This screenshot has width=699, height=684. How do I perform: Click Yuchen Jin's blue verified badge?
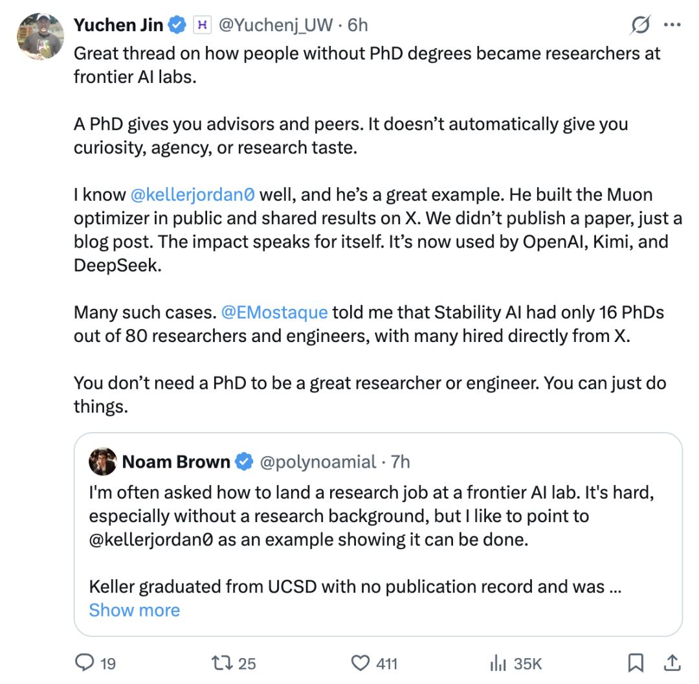177,25
